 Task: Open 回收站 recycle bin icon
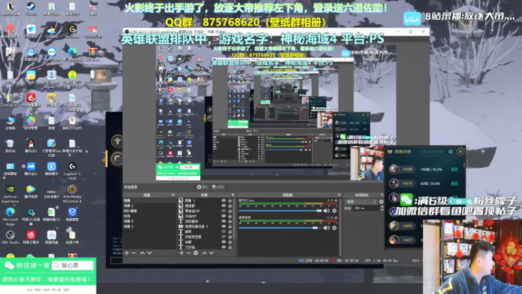pyautogui.click(x=10, y=146)
